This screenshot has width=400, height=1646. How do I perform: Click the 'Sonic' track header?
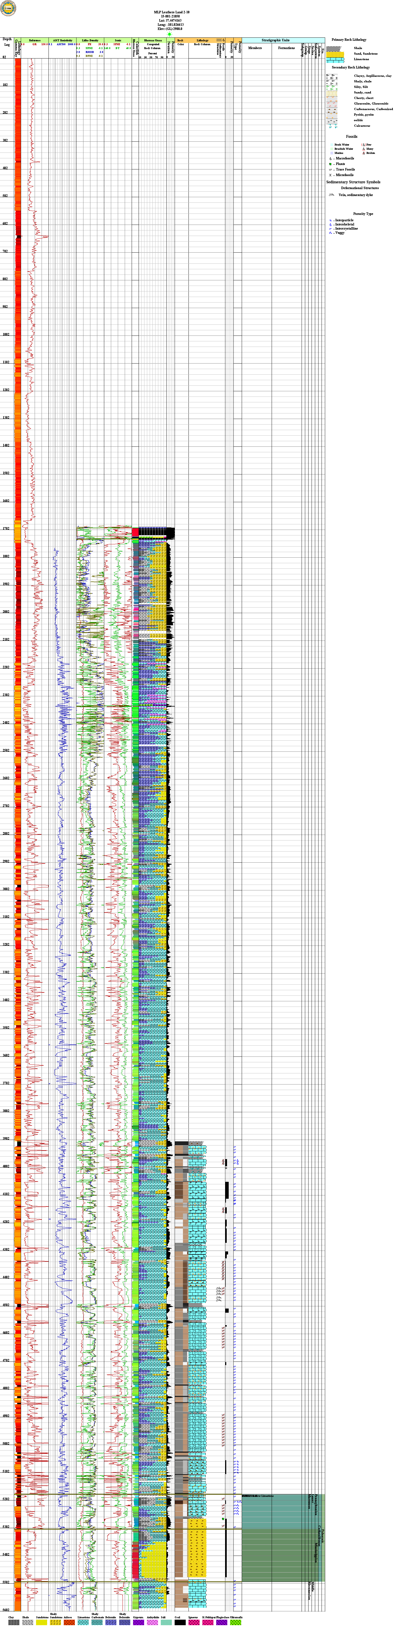(118, 40)
